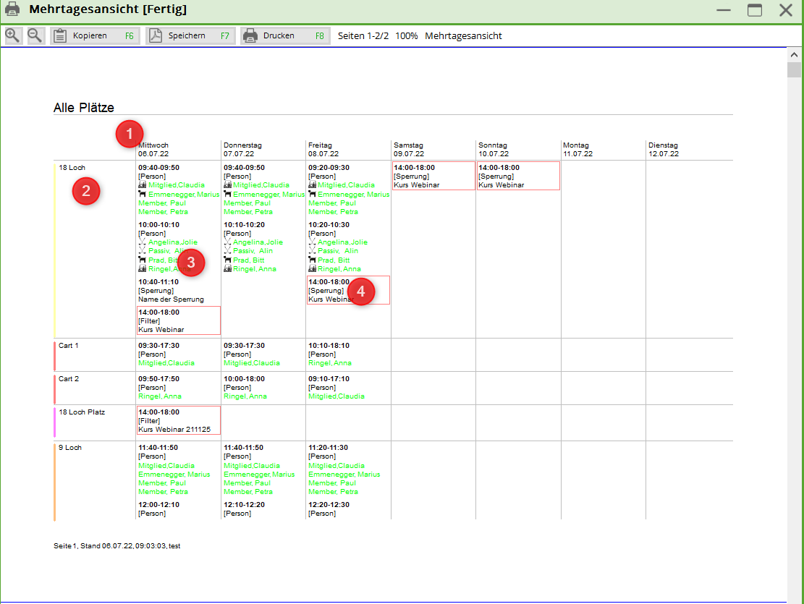Click the magenta color bar beside 18 Loch Platz

(x=55, y=421)
